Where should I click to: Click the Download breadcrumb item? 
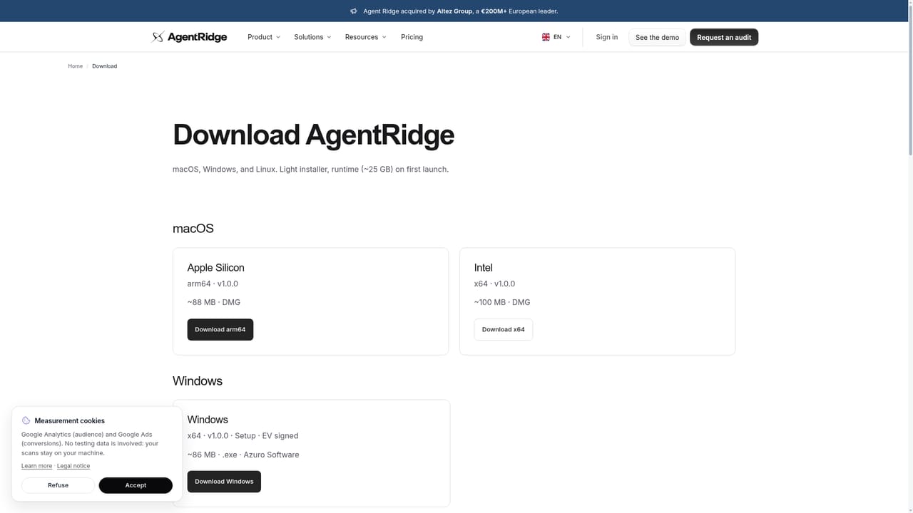point(104,66)
